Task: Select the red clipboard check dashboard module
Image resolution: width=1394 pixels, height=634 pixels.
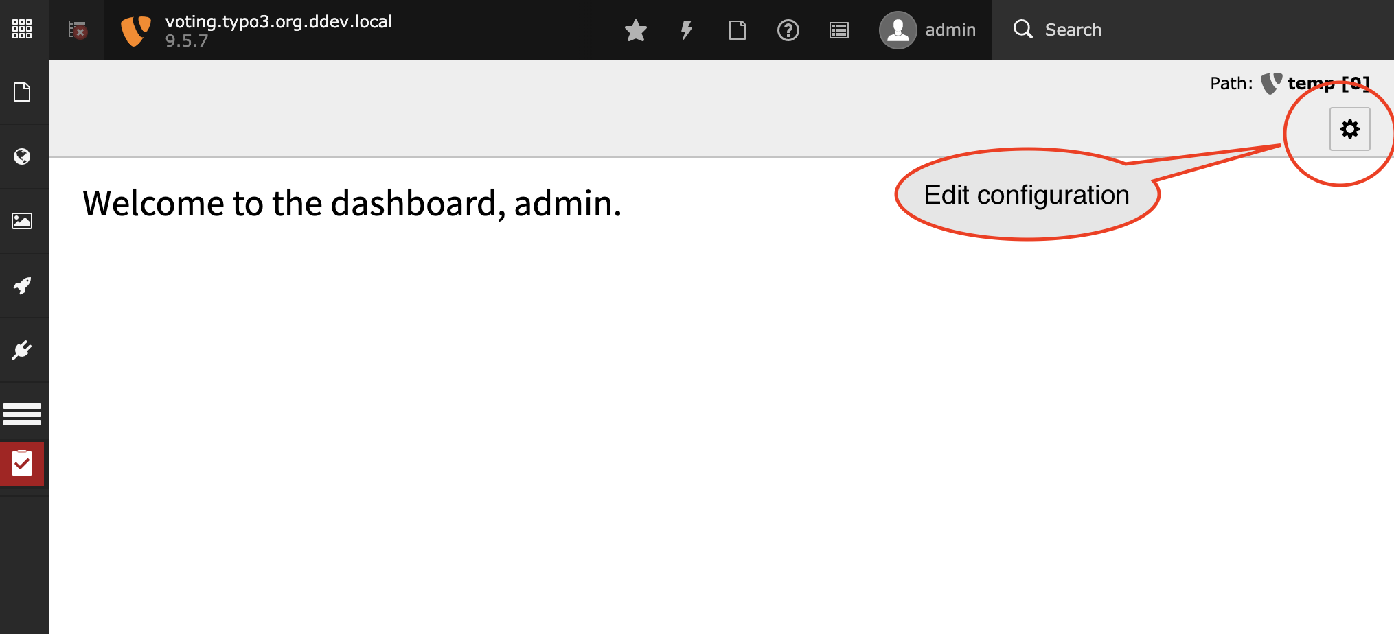Action: (x=22, y=464)
